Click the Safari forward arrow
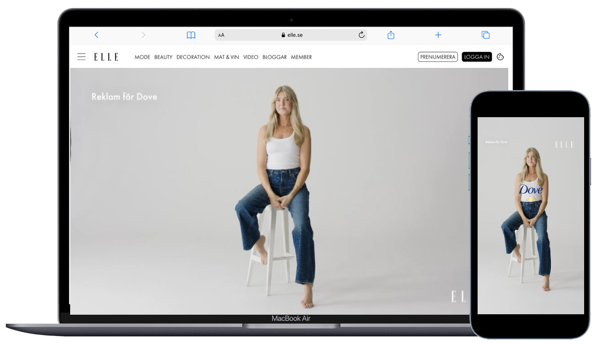This screenshot has height=344, width=597. pos(143,35)
